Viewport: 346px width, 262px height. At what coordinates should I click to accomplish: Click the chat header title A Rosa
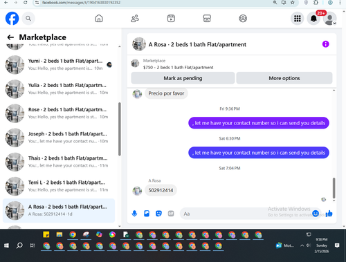(x=197, y=44)
